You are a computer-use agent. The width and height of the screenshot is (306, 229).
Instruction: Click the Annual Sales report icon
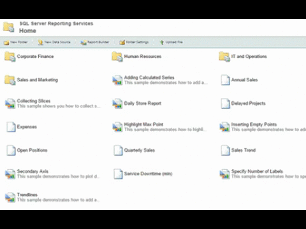[225, 80]
